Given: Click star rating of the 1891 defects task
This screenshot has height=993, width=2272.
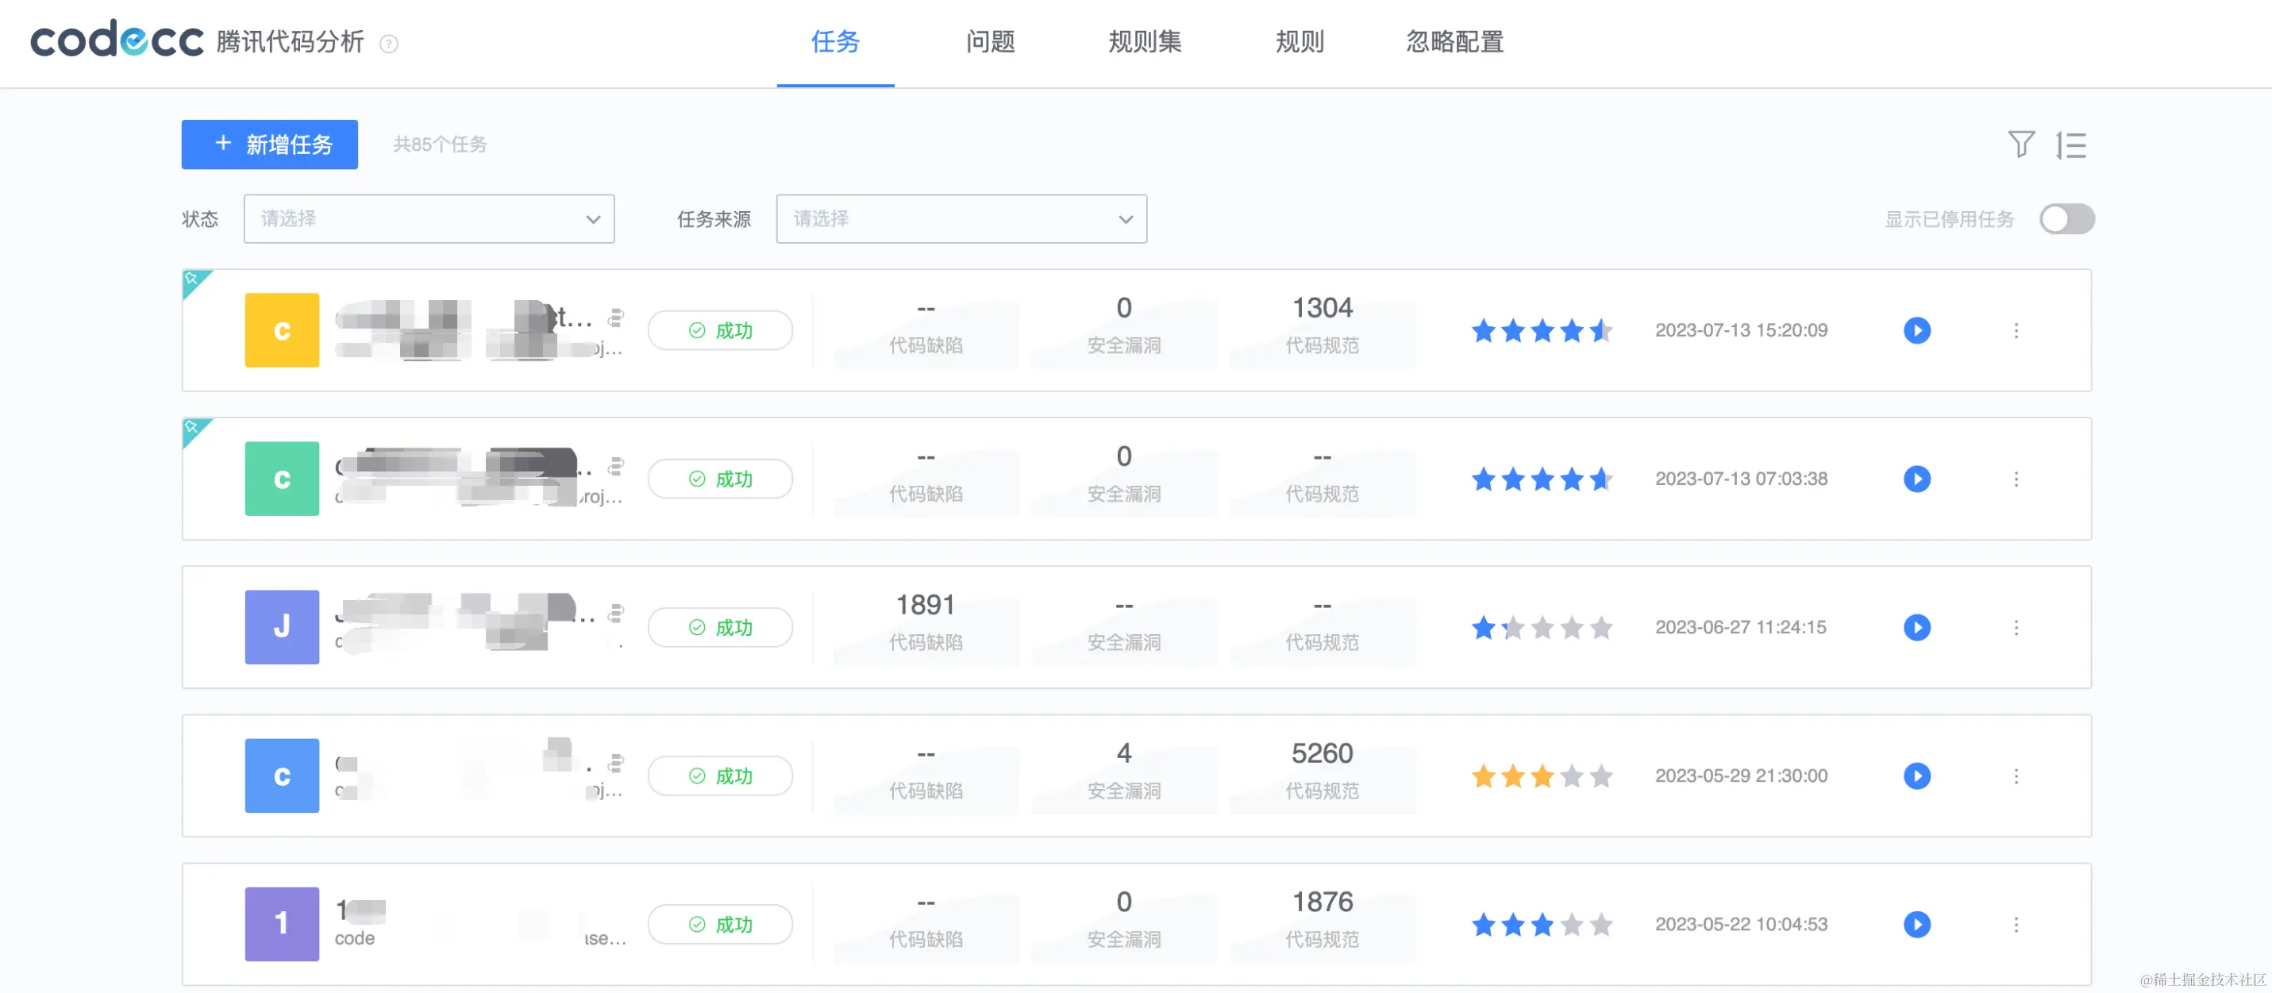Looking at the screenshot, I should tap(1541, 628).
